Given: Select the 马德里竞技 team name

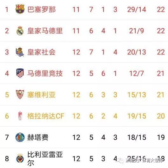Looking at the screenshot, I should pos(45,73).
